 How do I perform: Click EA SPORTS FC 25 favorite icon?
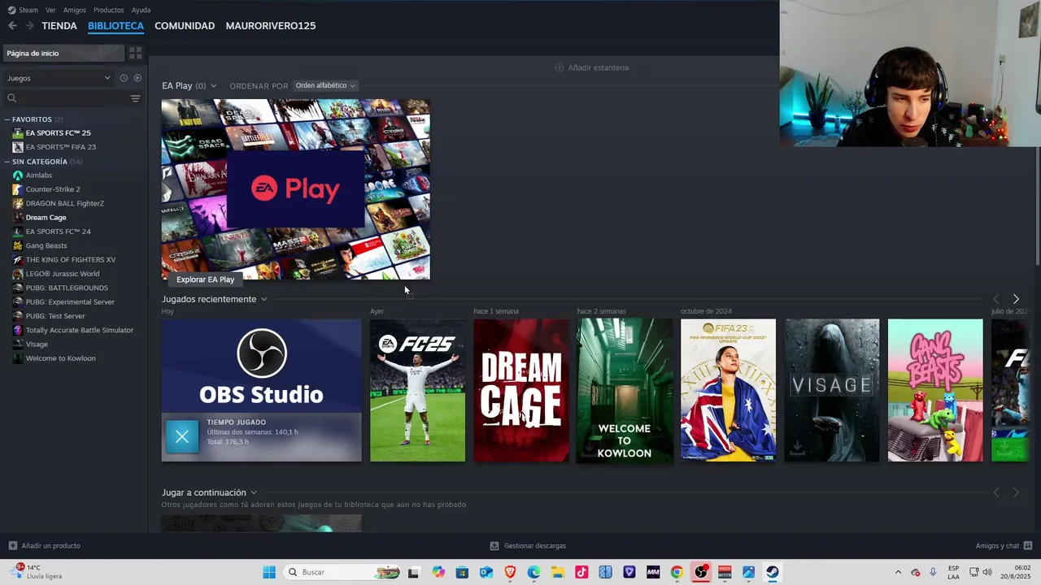pyautogui.click(x=18, y=133)
